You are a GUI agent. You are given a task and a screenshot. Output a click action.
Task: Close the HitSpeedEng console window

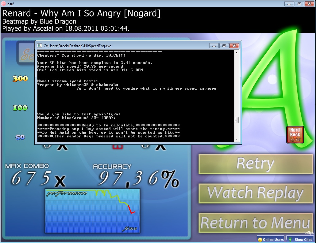(x=234, y=46)
